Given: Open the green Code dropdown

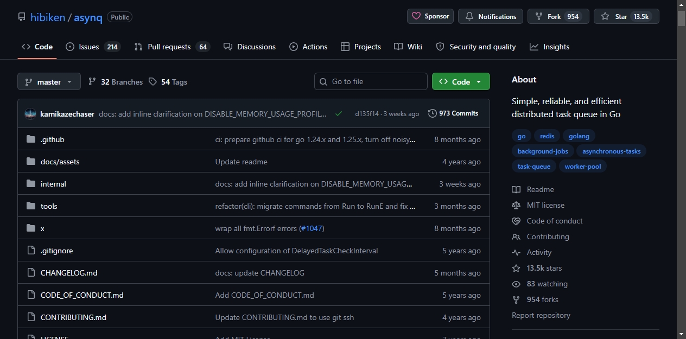Looking at the screenshot, I should point(461,82).
